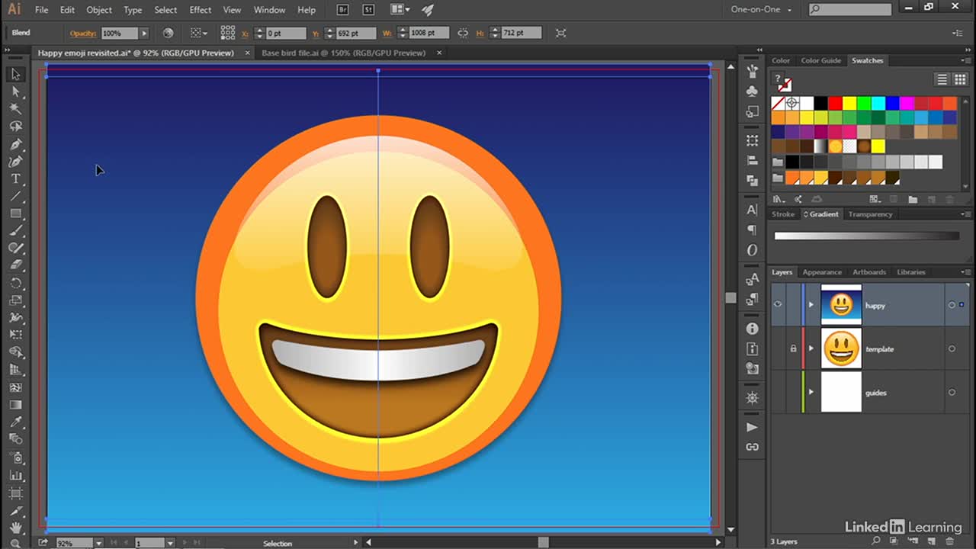This screenshot has width=976, height=549.
Task: Expand the guides layer
Action: point(811,392)
